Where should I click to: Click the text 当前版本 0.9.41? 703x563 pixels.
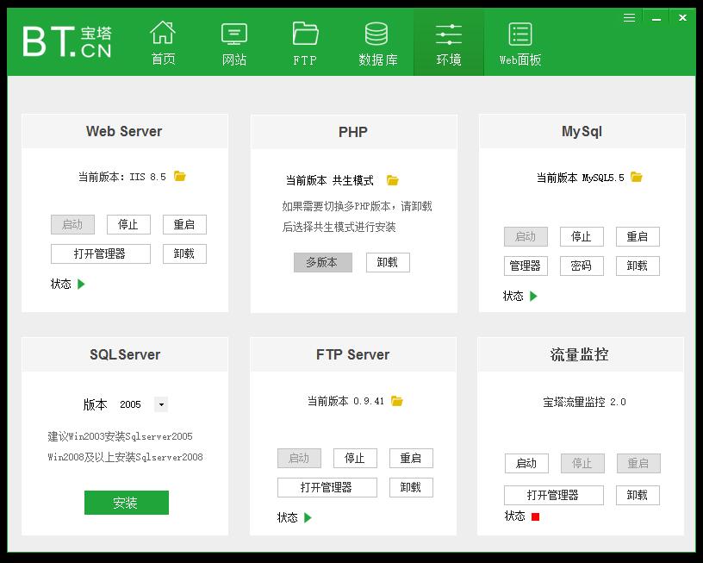[x=345, y=401]
